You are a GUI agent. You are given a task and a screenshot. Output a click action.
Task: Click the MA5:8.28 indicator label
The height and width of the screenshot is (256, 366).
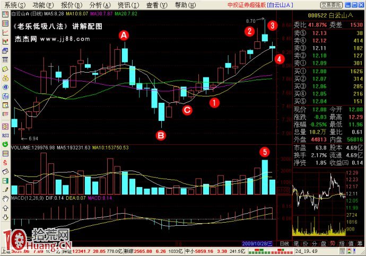coord(54,14)
